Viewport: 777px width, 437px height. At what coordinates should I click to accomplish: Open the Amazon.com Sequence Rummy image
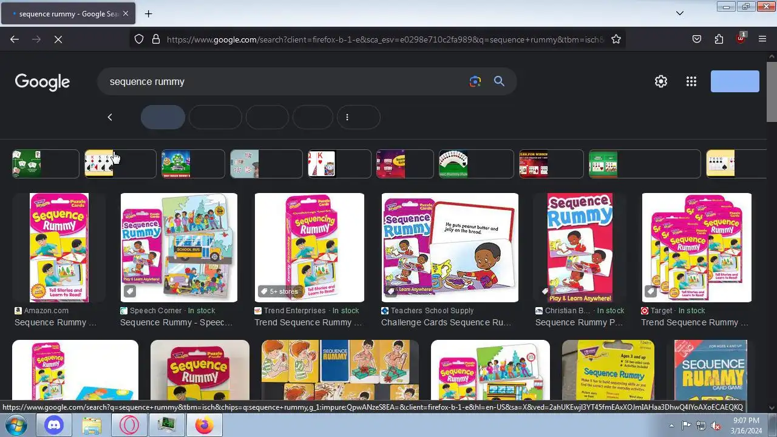59,248
